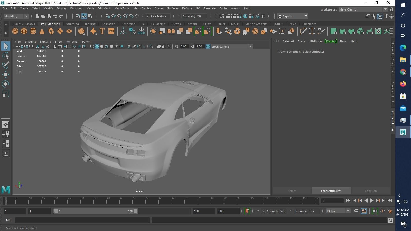Click the Load Attributes button
411x231 pixels.
(331, 191)
